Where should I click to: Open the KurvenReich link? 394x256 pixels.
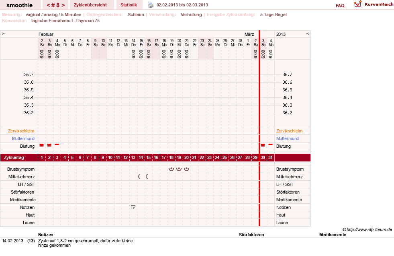(379, 4)
